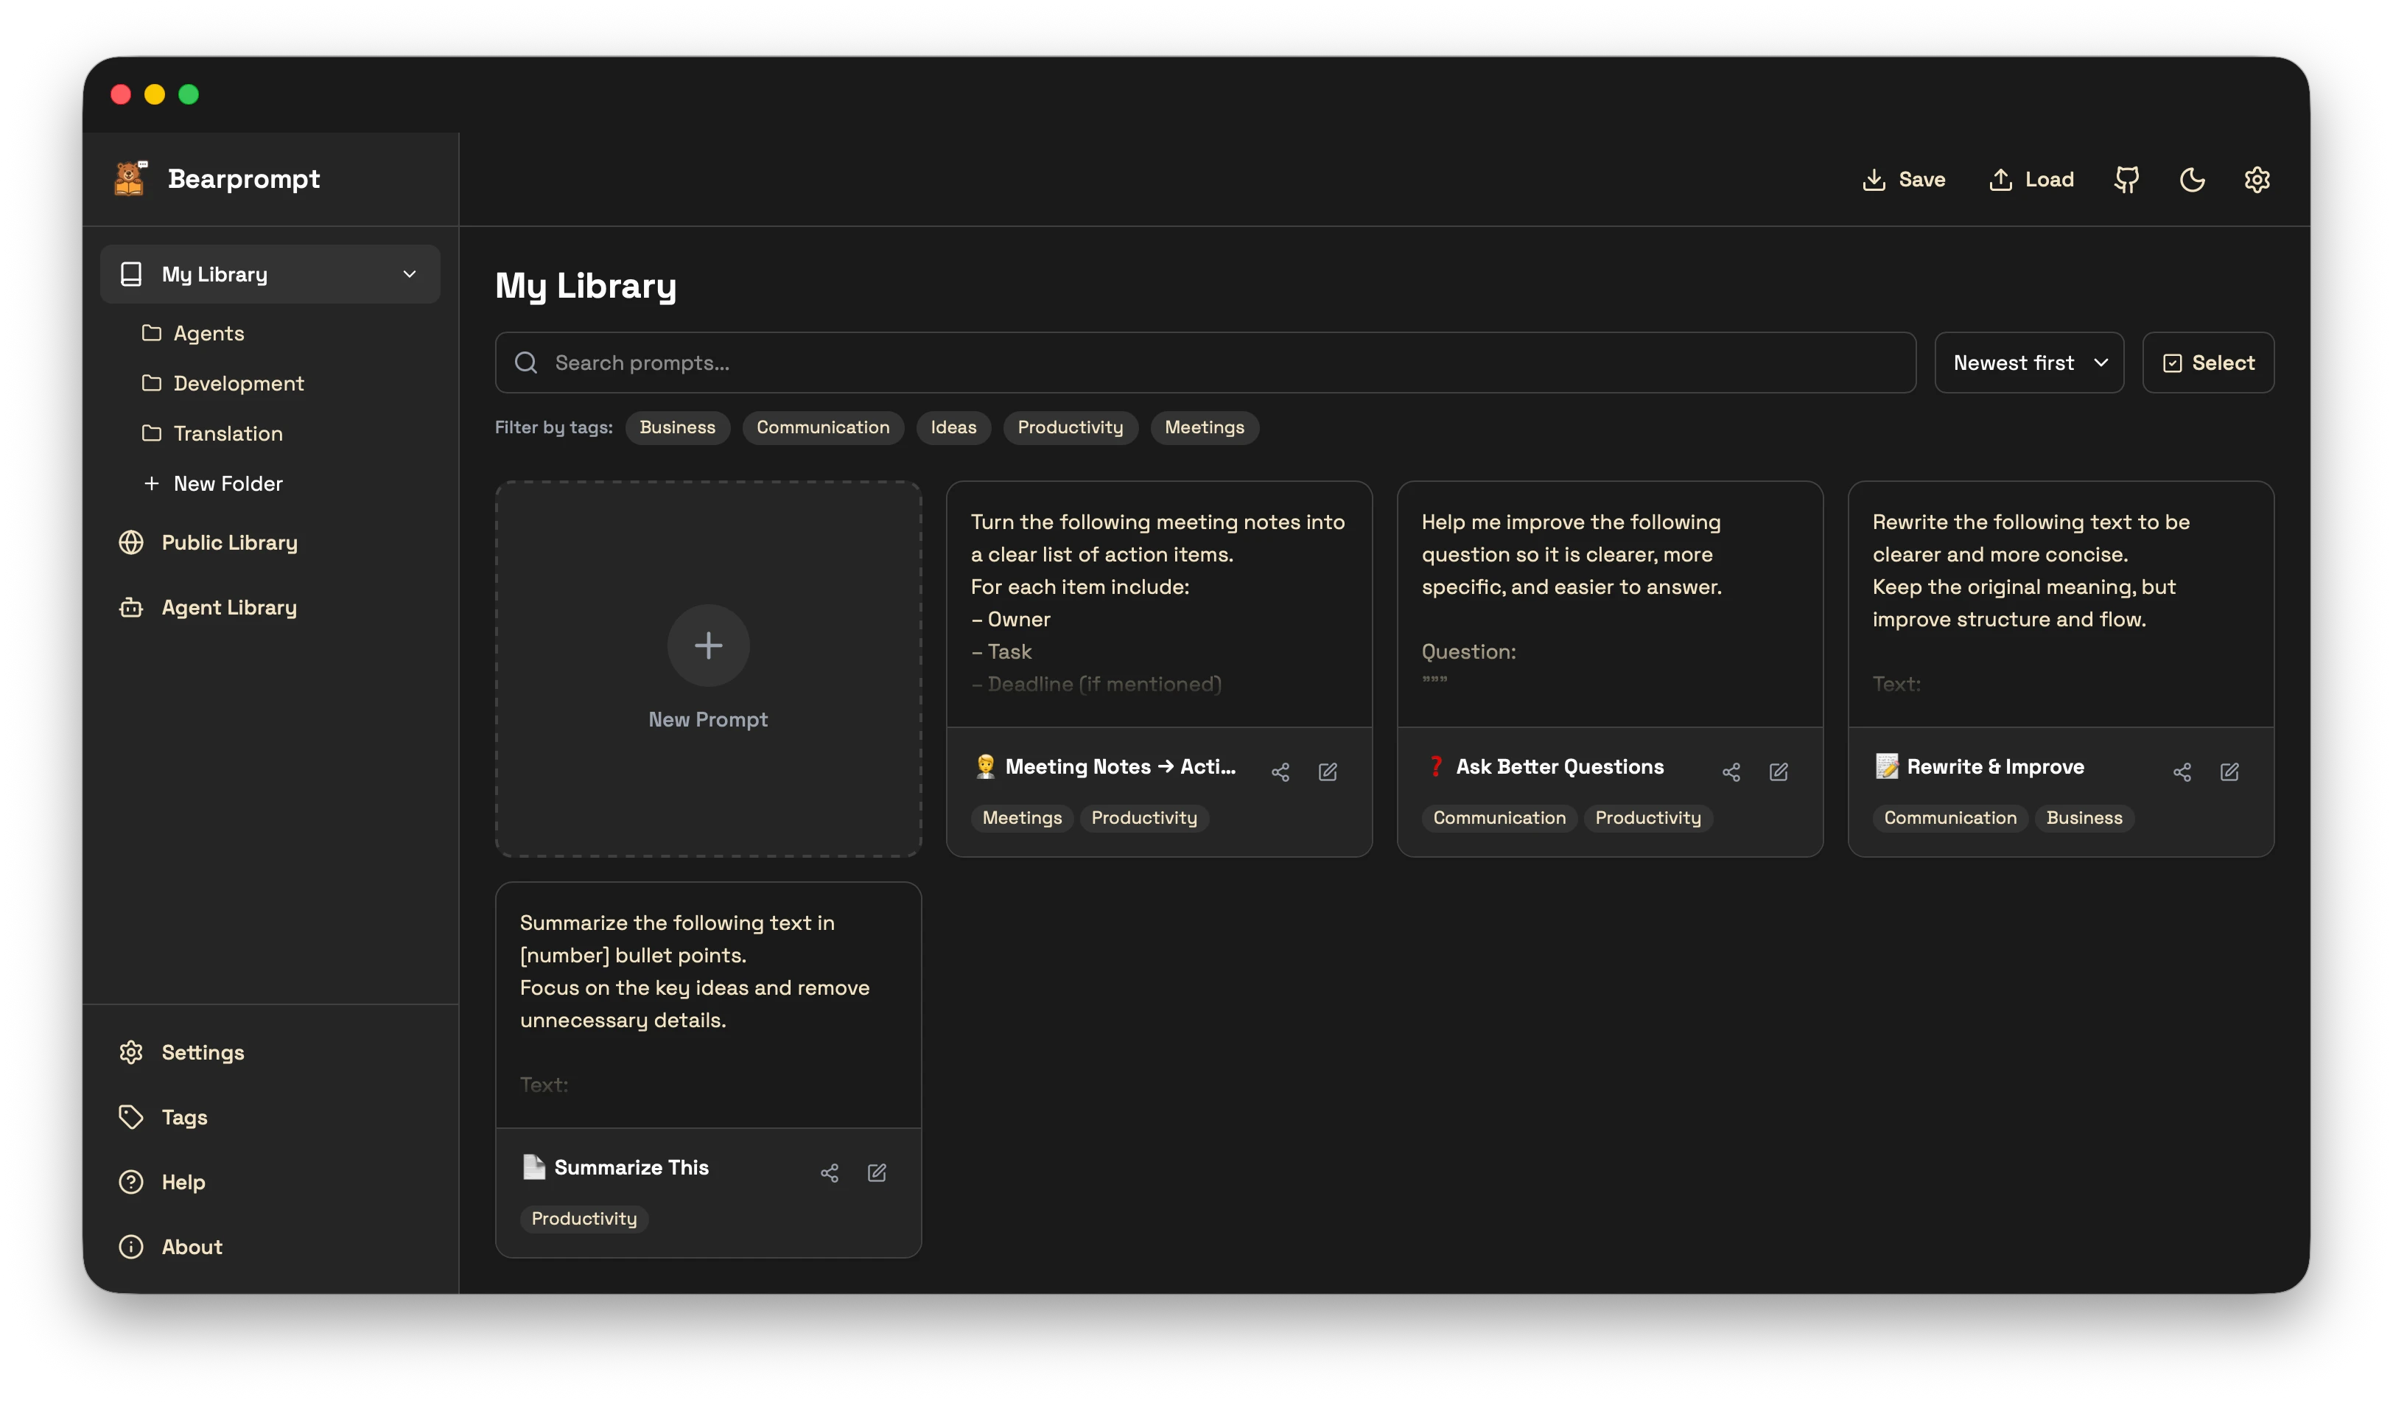The width and height of the screenshot is (2393, 1403).
Task: Focus the Search prompts field
Action: [x=1206, y=363]
